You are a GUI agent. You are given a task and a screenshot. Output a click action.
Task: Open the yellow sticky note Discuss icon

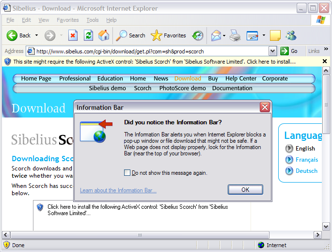(x=275, y=35)
